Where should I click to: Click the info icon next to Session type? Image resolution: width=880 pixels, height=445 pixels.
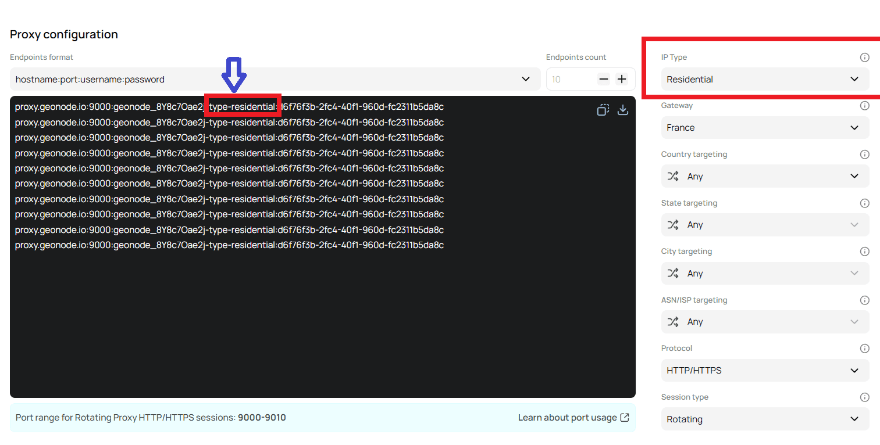click(865, 397)
